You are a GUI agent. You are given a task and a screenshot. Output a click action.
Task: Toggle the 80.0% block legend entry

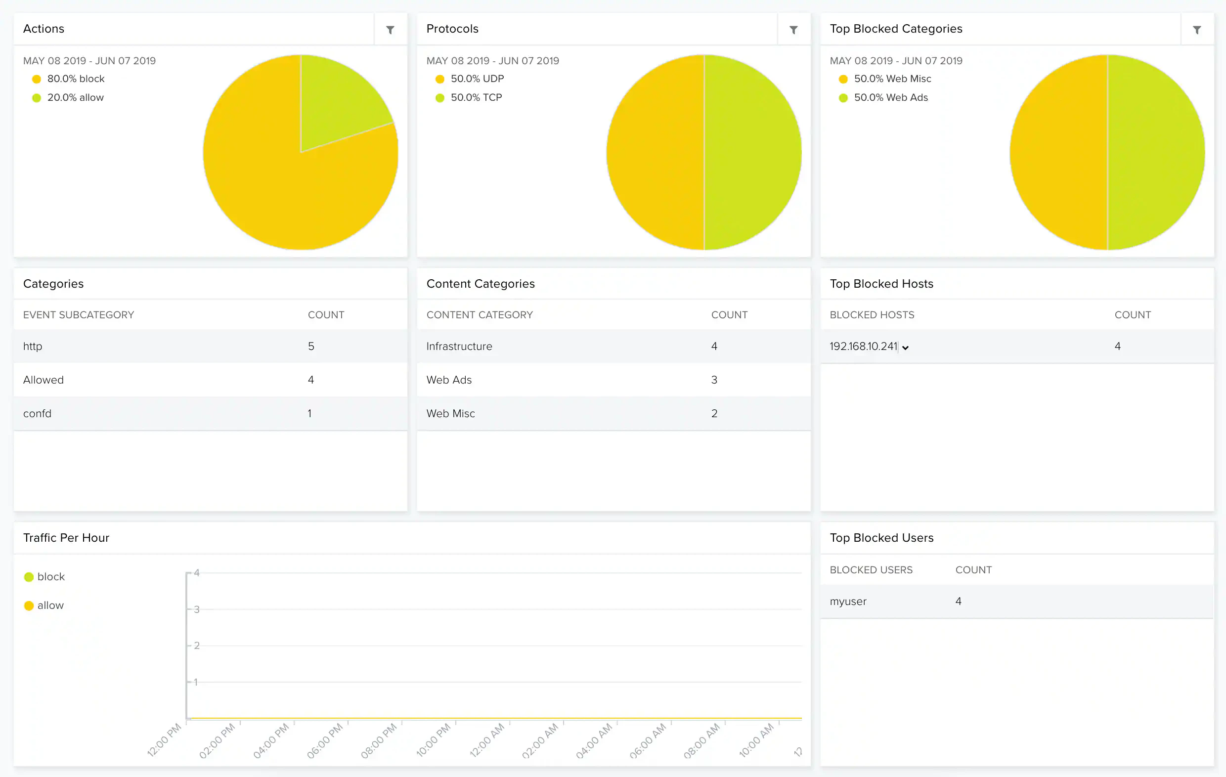pyautogui.click(x=75, y=79)
